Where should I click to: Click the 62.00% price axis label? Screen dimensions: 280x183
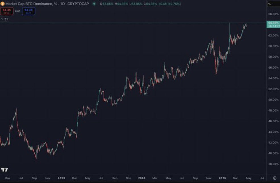point(273,35)
